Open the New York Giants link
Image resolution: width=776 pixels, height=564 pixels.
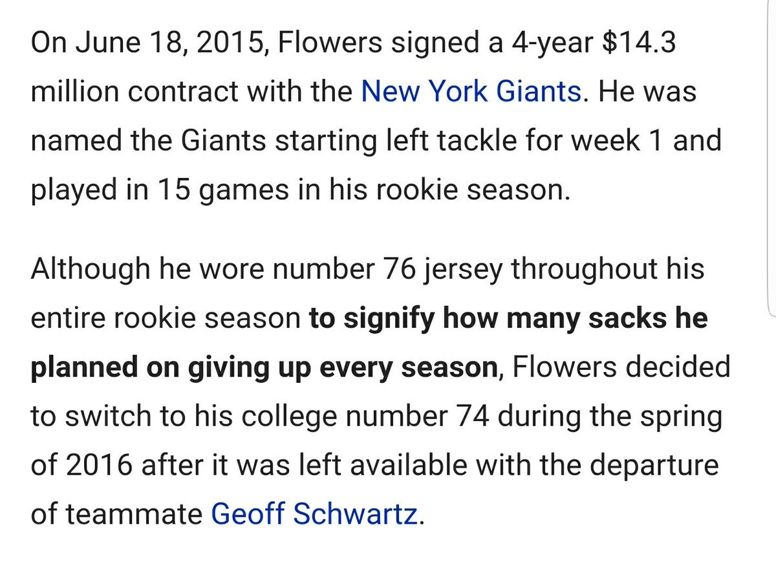coord(471,91)
